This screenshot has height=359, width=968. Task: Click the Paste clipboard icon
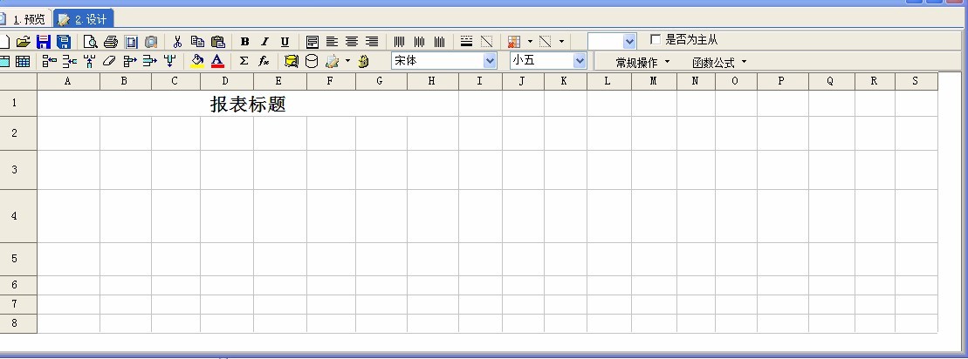click(x=218, y=41)
